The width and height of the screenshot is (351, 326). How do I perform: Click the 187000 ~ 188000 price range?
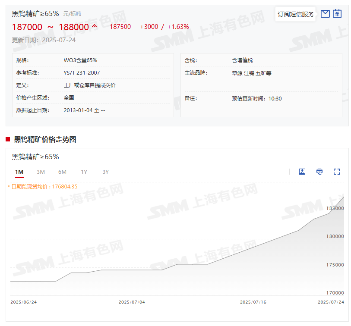tap(50, 27)
